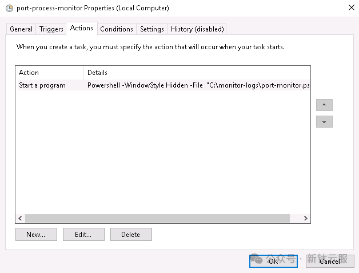The width and height of the screenshot is (359, 273).
Task: Select the Actions tab
Action: click(82, 28)
